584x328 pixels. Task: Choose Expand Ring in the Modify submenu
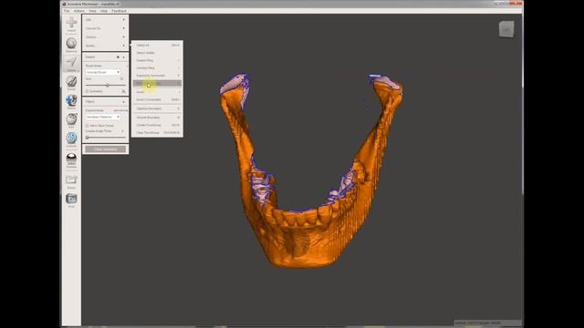(158, 60)
